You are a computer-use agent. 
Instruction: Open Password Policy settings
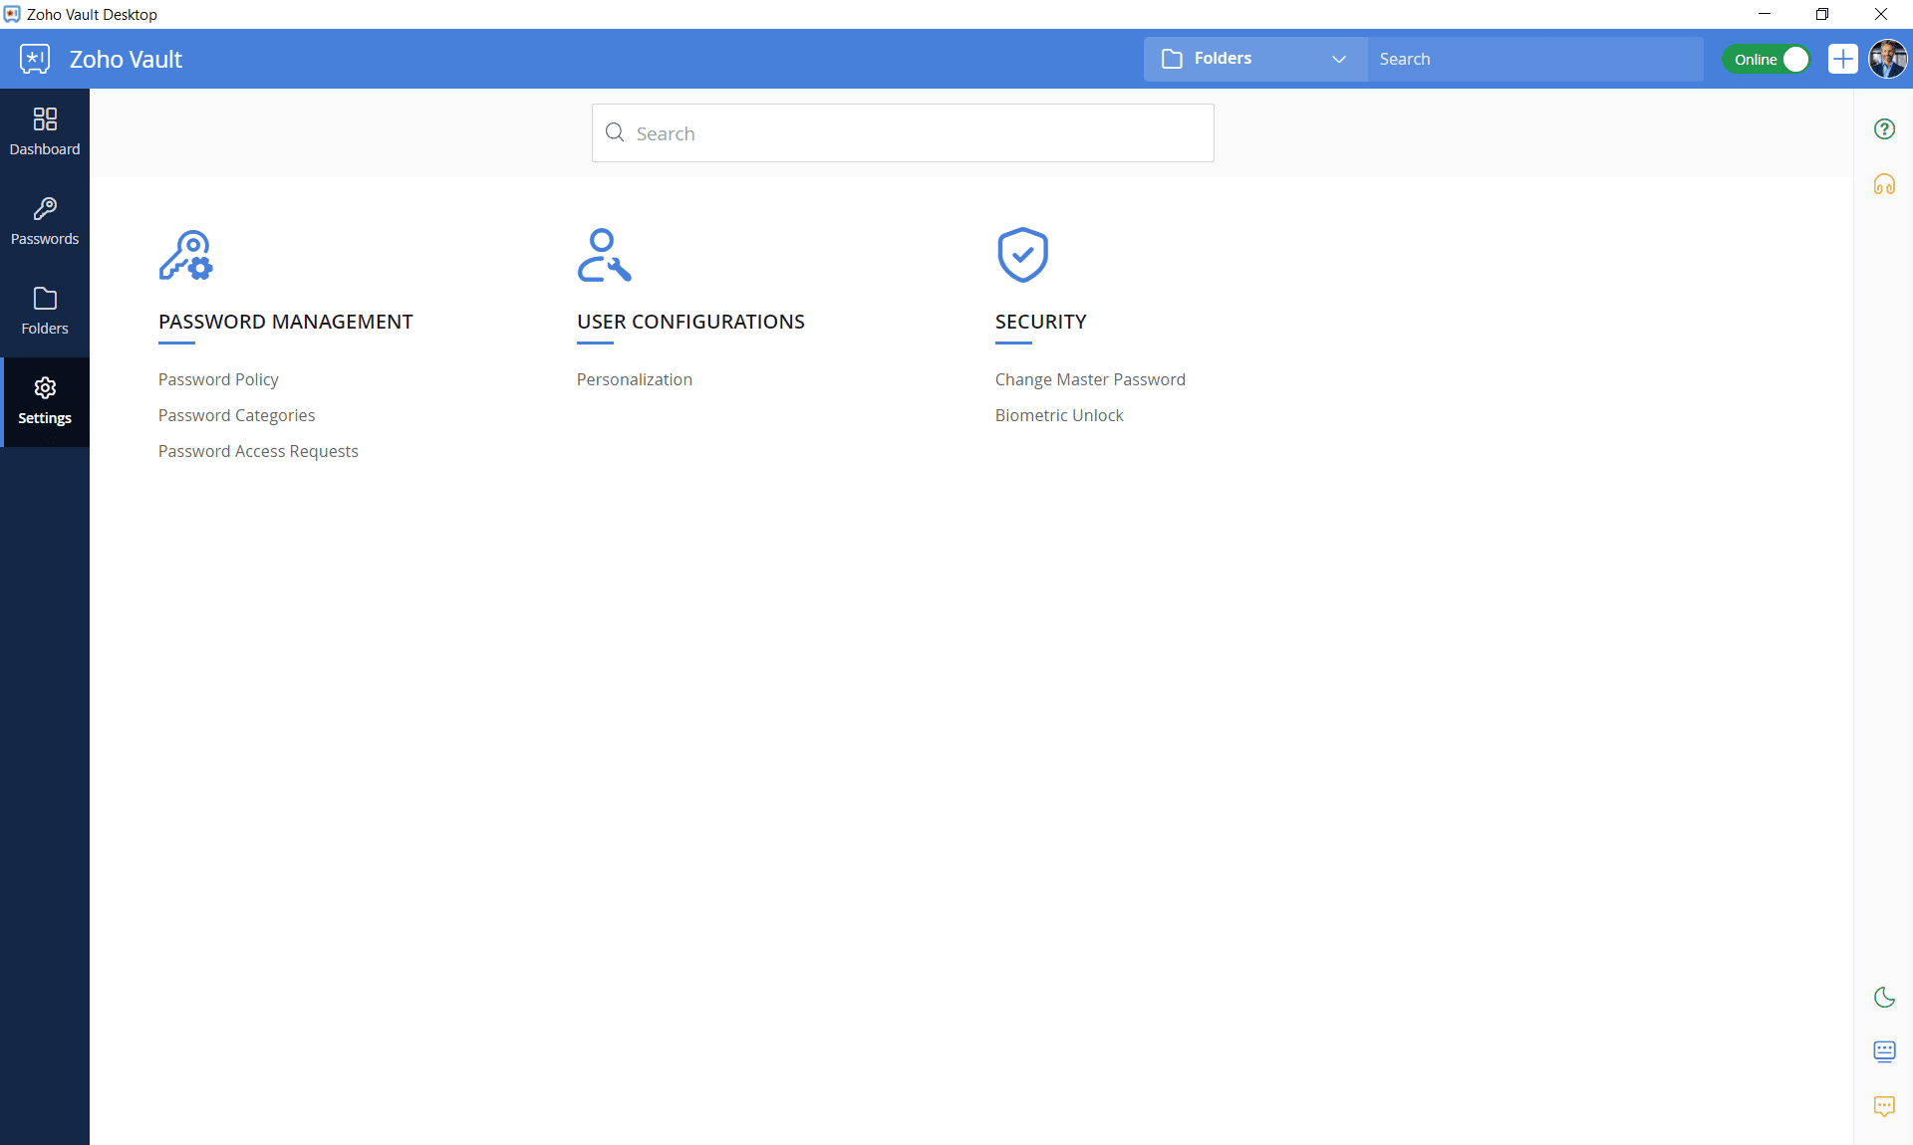click(218, 379)
